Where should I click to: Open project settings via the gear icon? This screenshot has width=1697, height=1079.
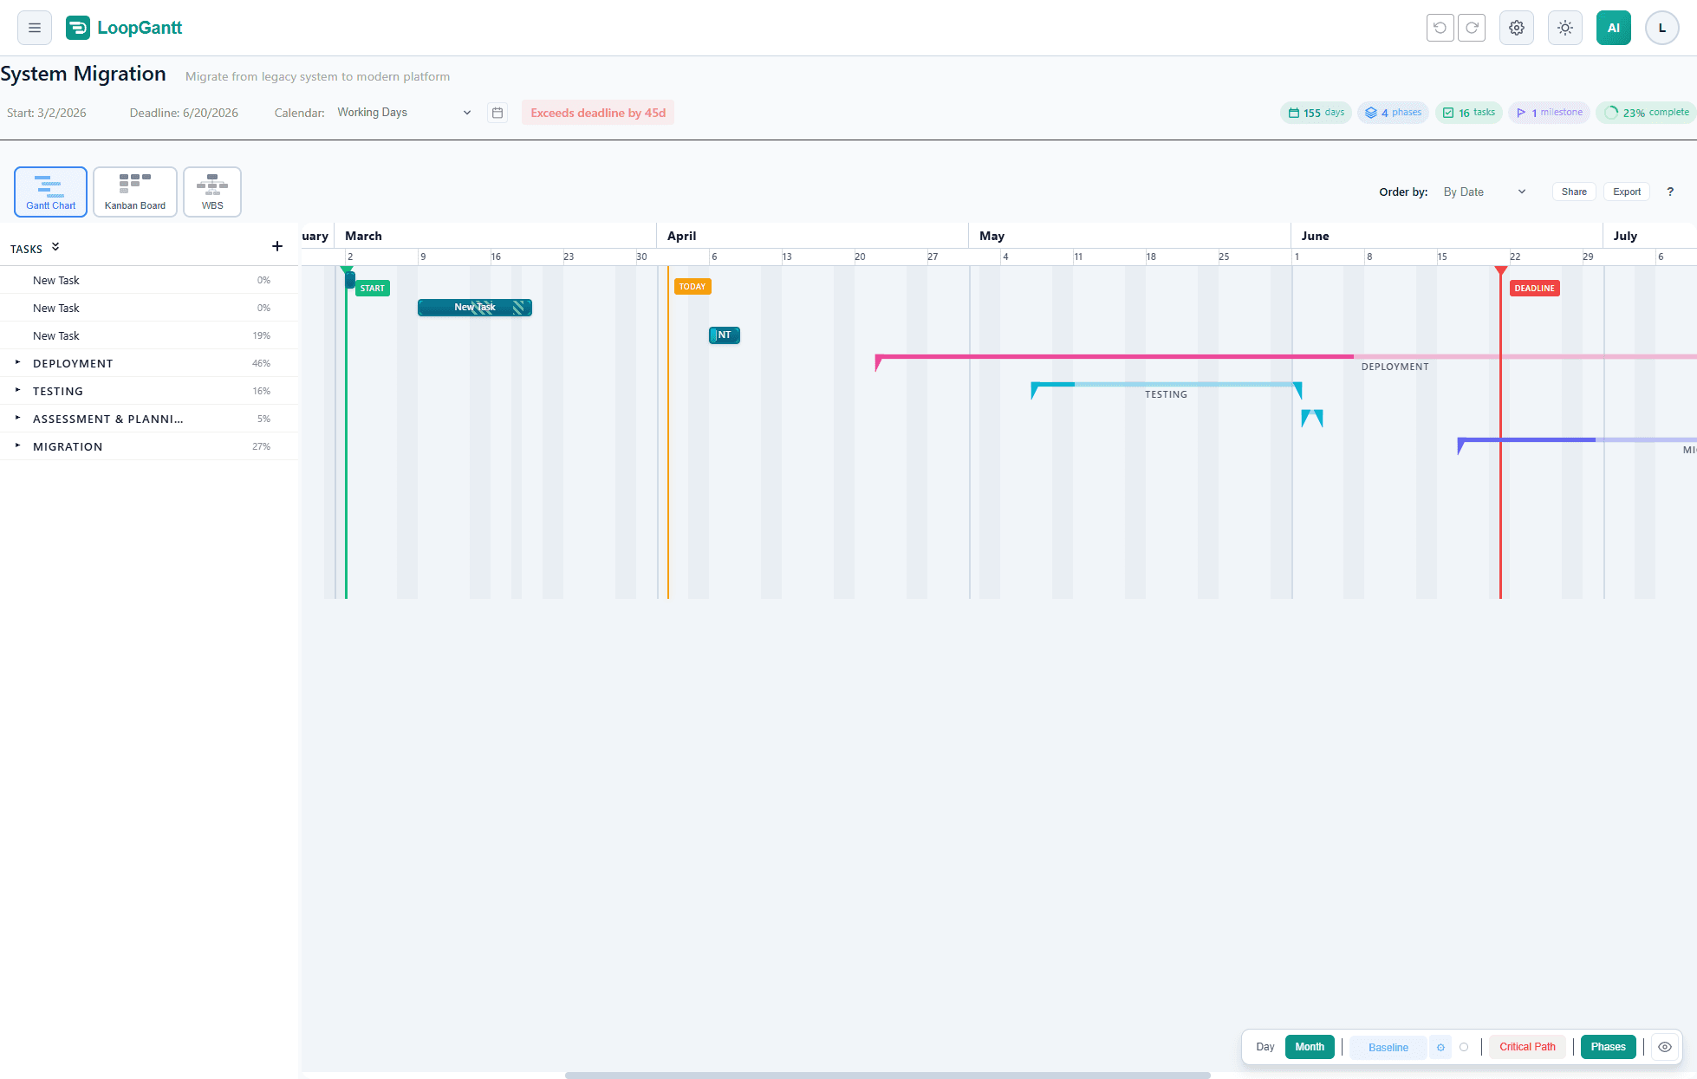tap(1516, 27)
